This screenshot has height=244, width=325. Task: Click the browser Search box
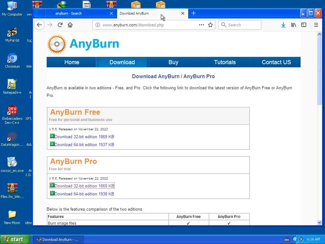click(x=240, y=25)
